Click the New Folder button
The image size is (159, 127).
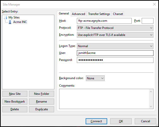click(42, 94)
